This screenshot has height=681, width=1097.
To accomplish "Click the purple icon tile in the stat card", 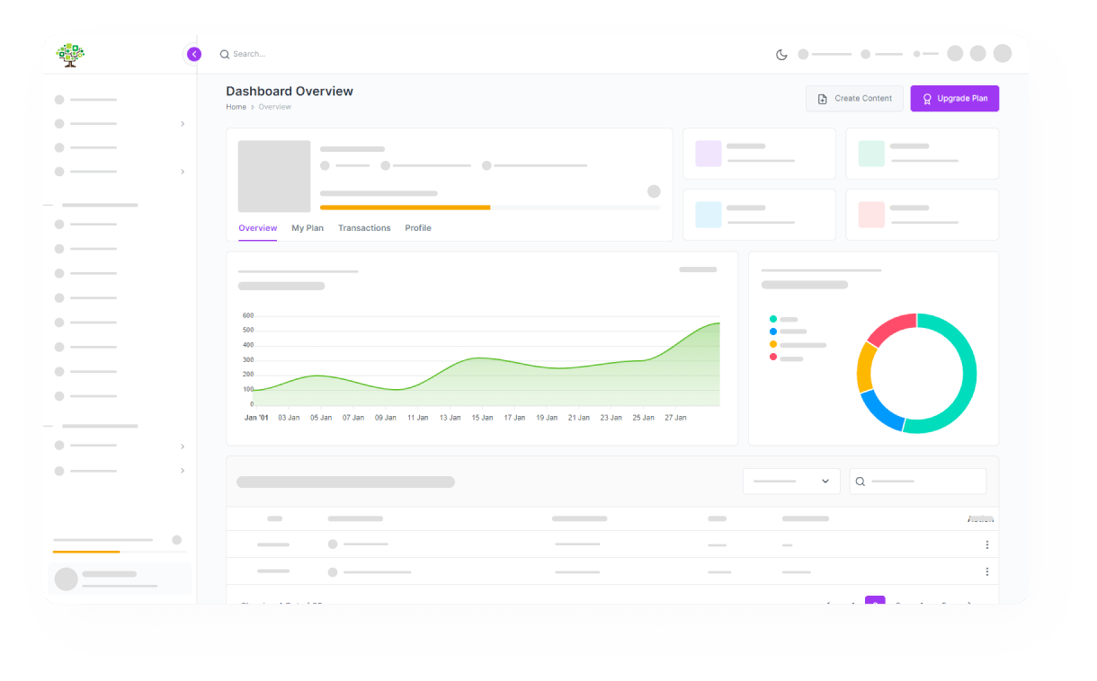I will [x=709, y=154].
